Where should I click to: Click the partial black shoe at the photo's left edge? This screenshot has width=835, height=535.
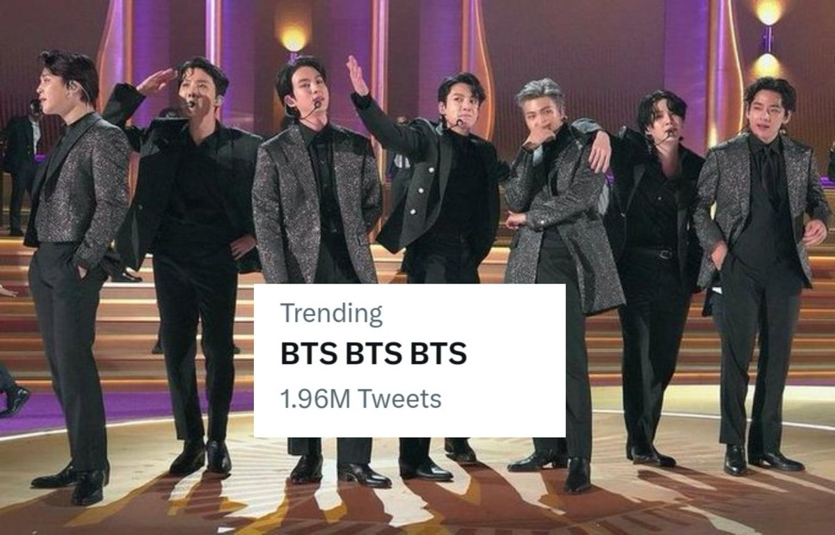point(14,402)
